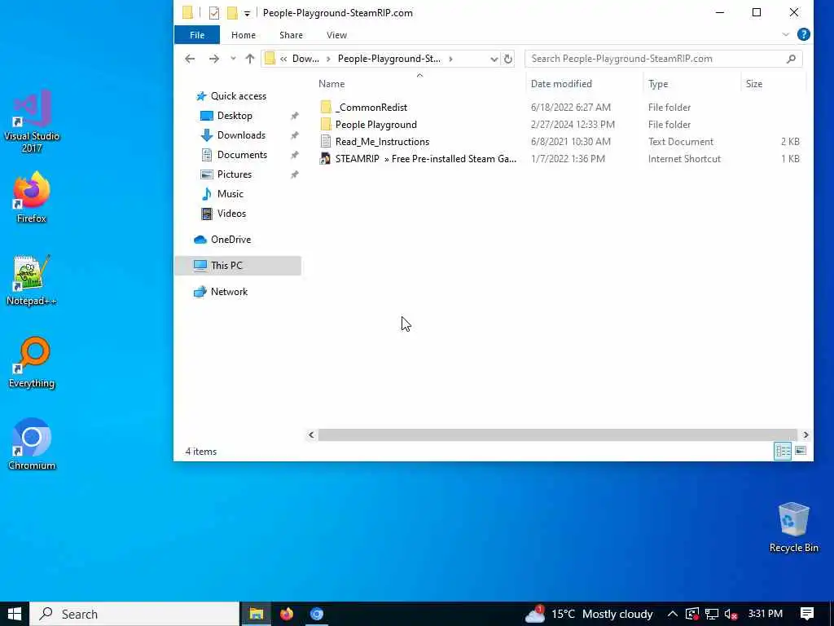Go forward with the Forward arrow
Image resolution: width=834 pixels, height=626 pixels.
(214, 59)
